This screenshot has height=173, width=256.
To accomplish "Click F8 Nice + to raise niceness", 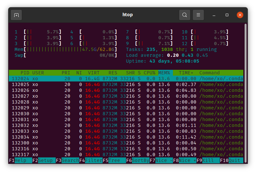I will pyautogui.click(x=185, y=160).
